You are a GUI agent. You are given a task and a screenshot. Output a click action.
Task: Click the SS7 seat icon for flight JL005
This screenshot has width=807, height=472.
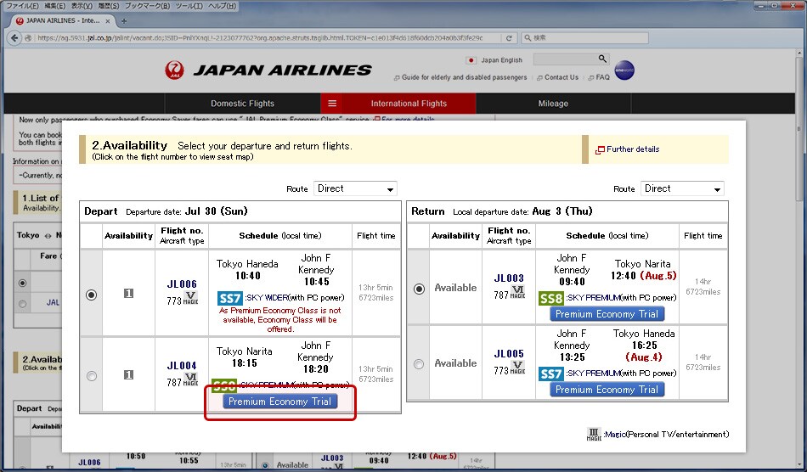pyautogui.click(x=550, y=374)
